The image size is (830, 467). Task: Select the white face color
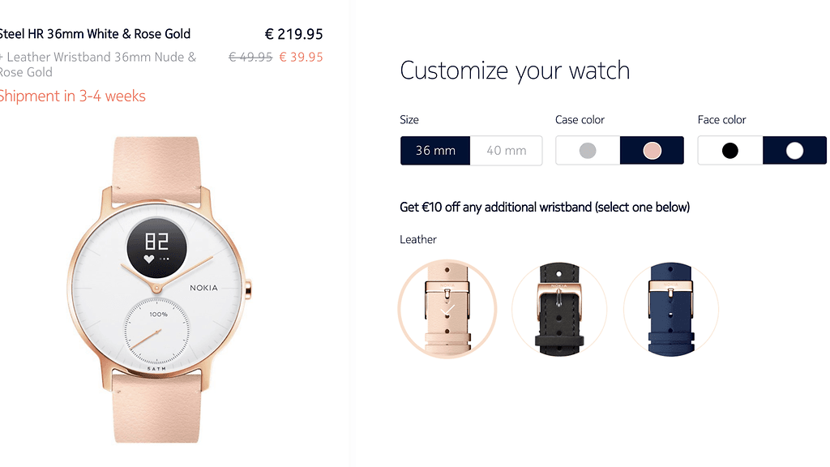(x=794, y=150)
